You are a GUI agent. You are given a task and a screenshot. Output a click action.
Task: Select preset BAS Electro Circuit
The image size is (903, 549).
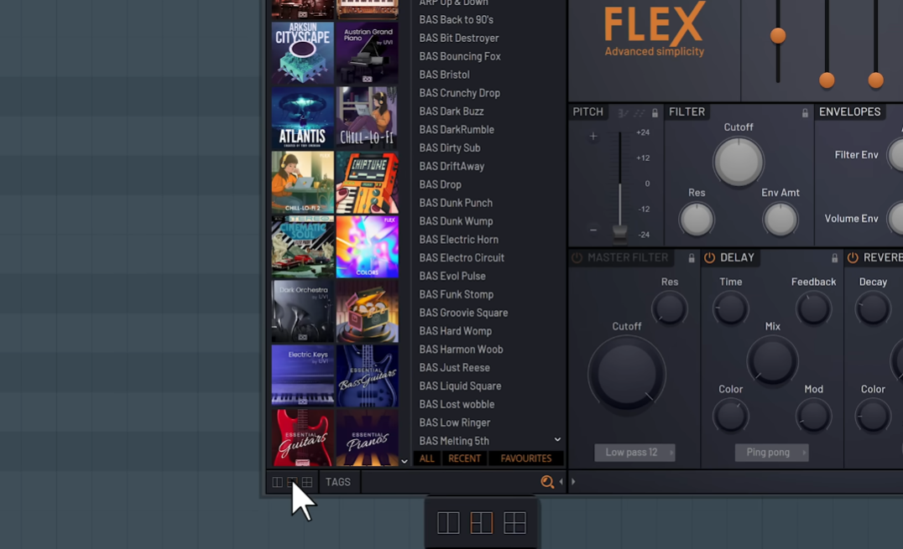(x=462, y=258)
